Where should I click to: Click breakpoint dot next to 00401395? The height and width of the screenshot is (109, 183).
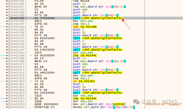[7, 21]
